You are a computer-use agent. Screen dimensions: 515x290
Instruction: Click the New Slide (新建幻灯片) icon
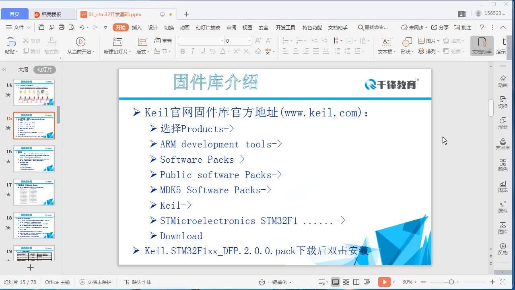click(x=117, y=41)
